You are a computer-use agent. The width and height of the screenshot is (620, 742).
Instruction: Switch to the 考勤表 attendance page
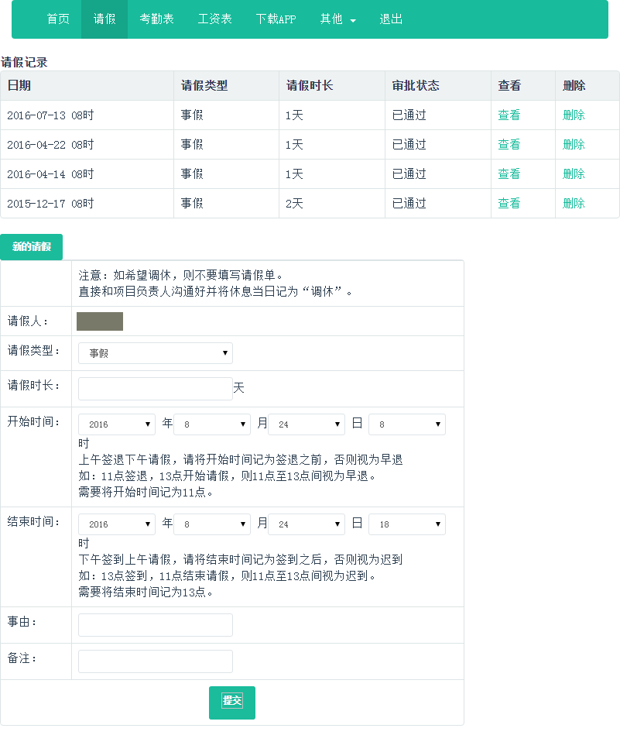click(x=156, y=19)
